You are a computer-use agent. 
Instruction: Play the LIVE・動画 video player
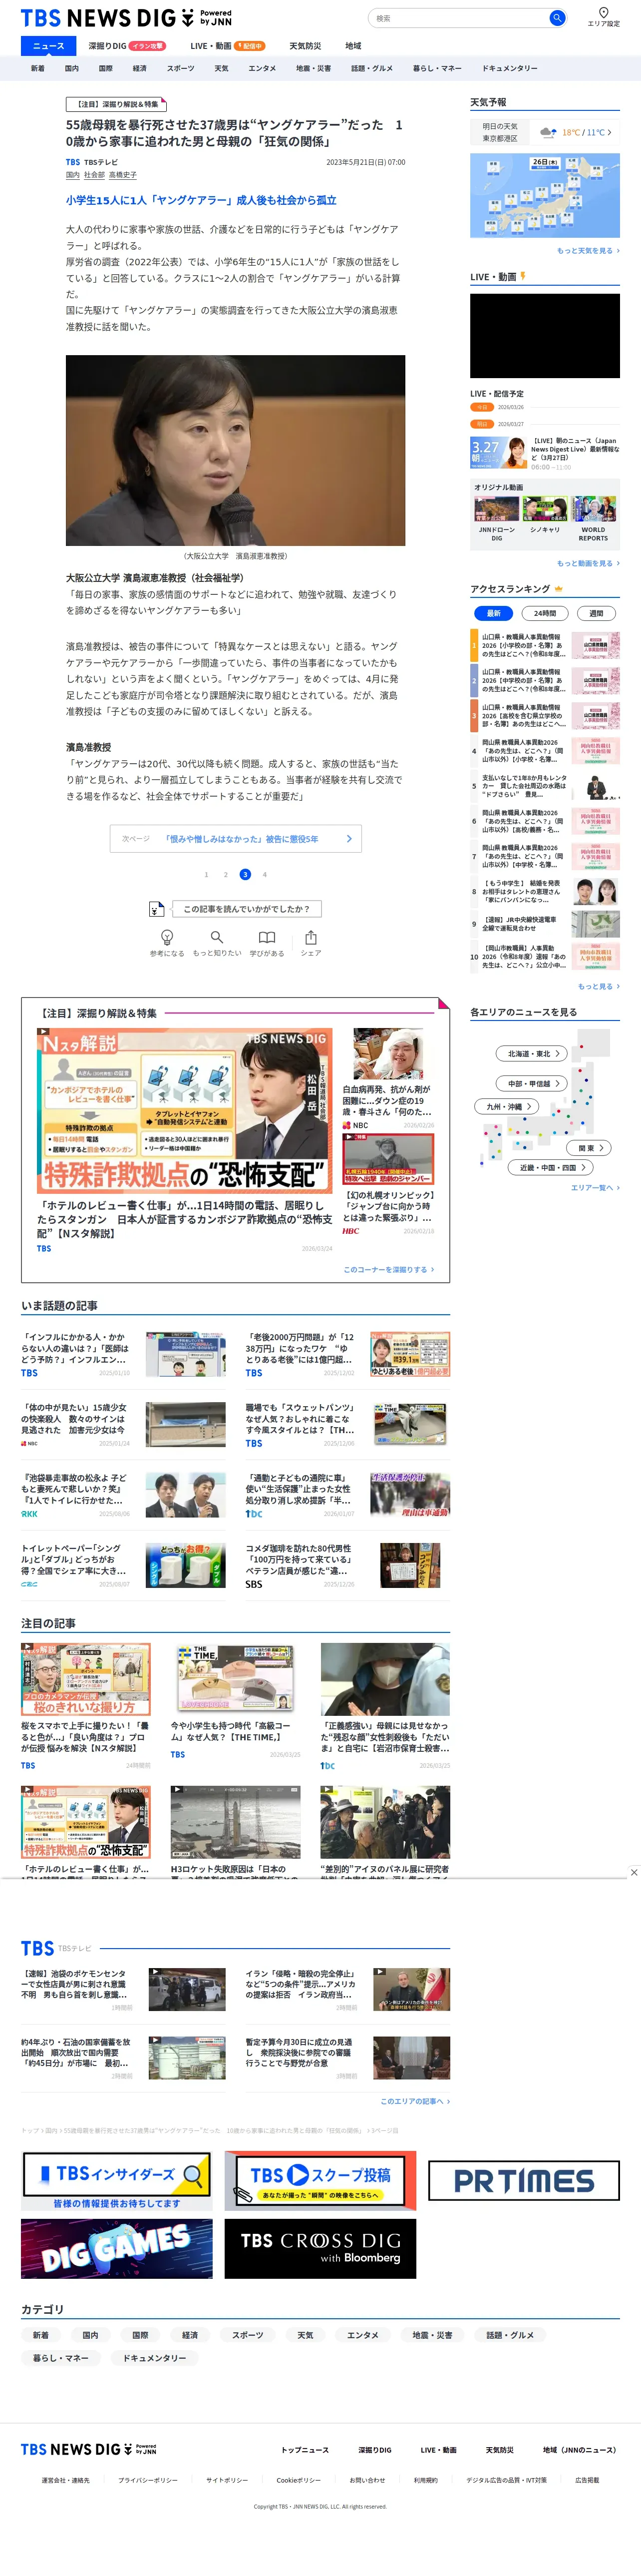pyautogui.click(x=545, y=336)
